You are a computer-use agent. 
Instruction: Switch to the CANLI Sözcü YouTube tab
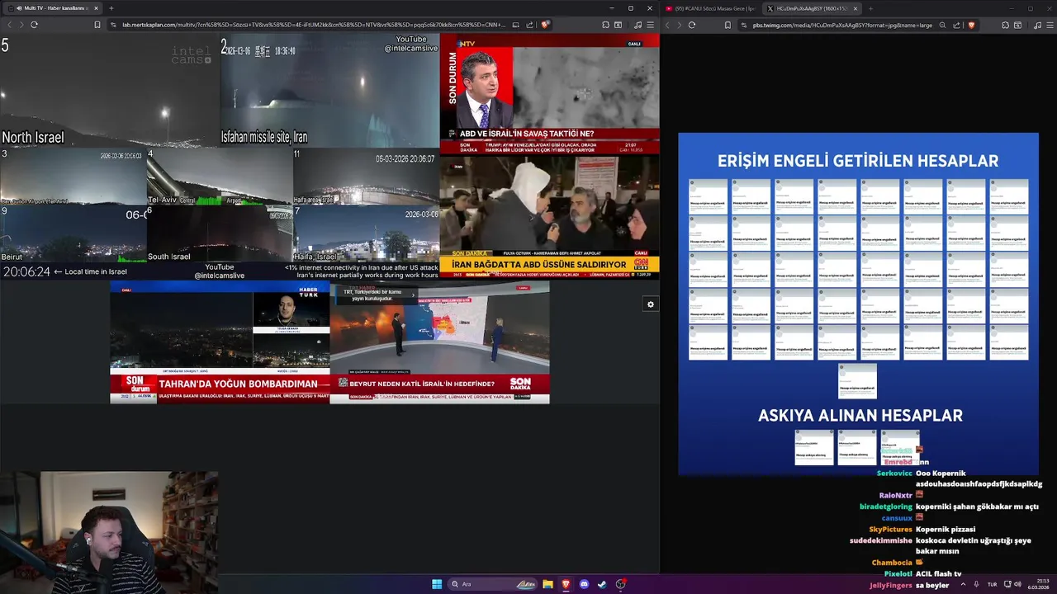(711, 8)
